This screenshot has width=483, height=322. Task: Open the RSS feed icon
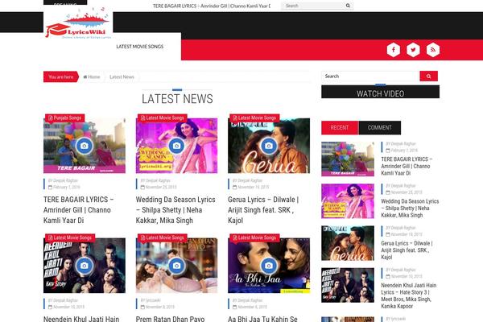pyautogui.click(x=433, y=50)
